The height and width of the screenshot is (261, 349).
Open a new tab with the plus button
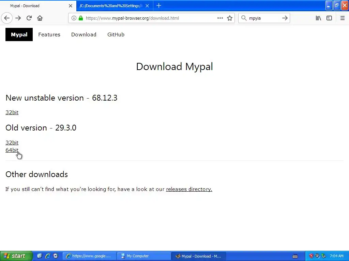click(159, 6)
